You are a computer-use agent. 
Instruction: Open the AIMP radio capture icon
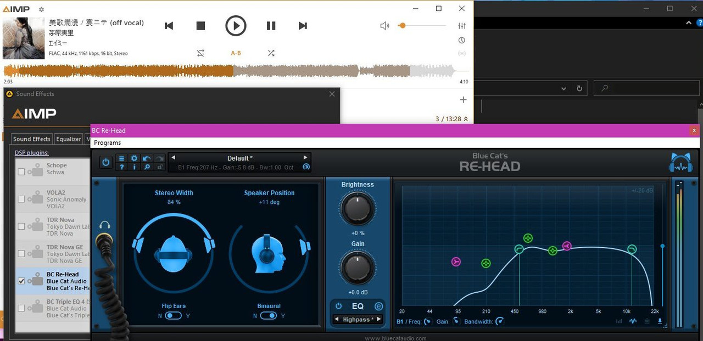[x=462, y=53]
